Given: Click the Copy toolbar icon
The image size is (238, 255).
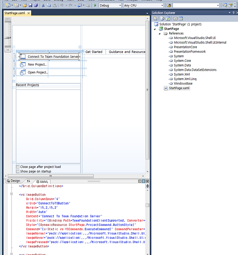Looking at the screenshot, I should click(x=49, y=5).
